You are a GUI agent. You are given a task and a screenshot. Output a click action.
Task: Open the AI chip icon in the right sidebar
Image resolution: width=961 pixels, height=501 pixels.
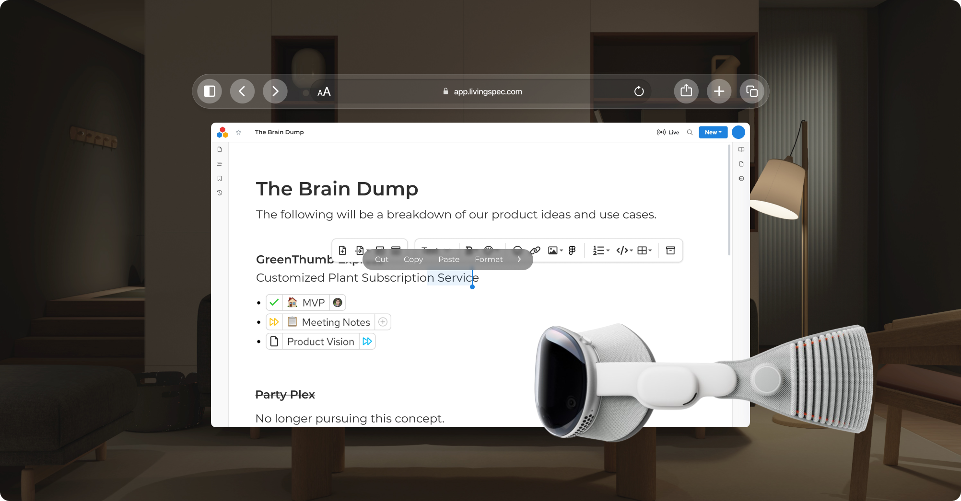pos(741,179)
